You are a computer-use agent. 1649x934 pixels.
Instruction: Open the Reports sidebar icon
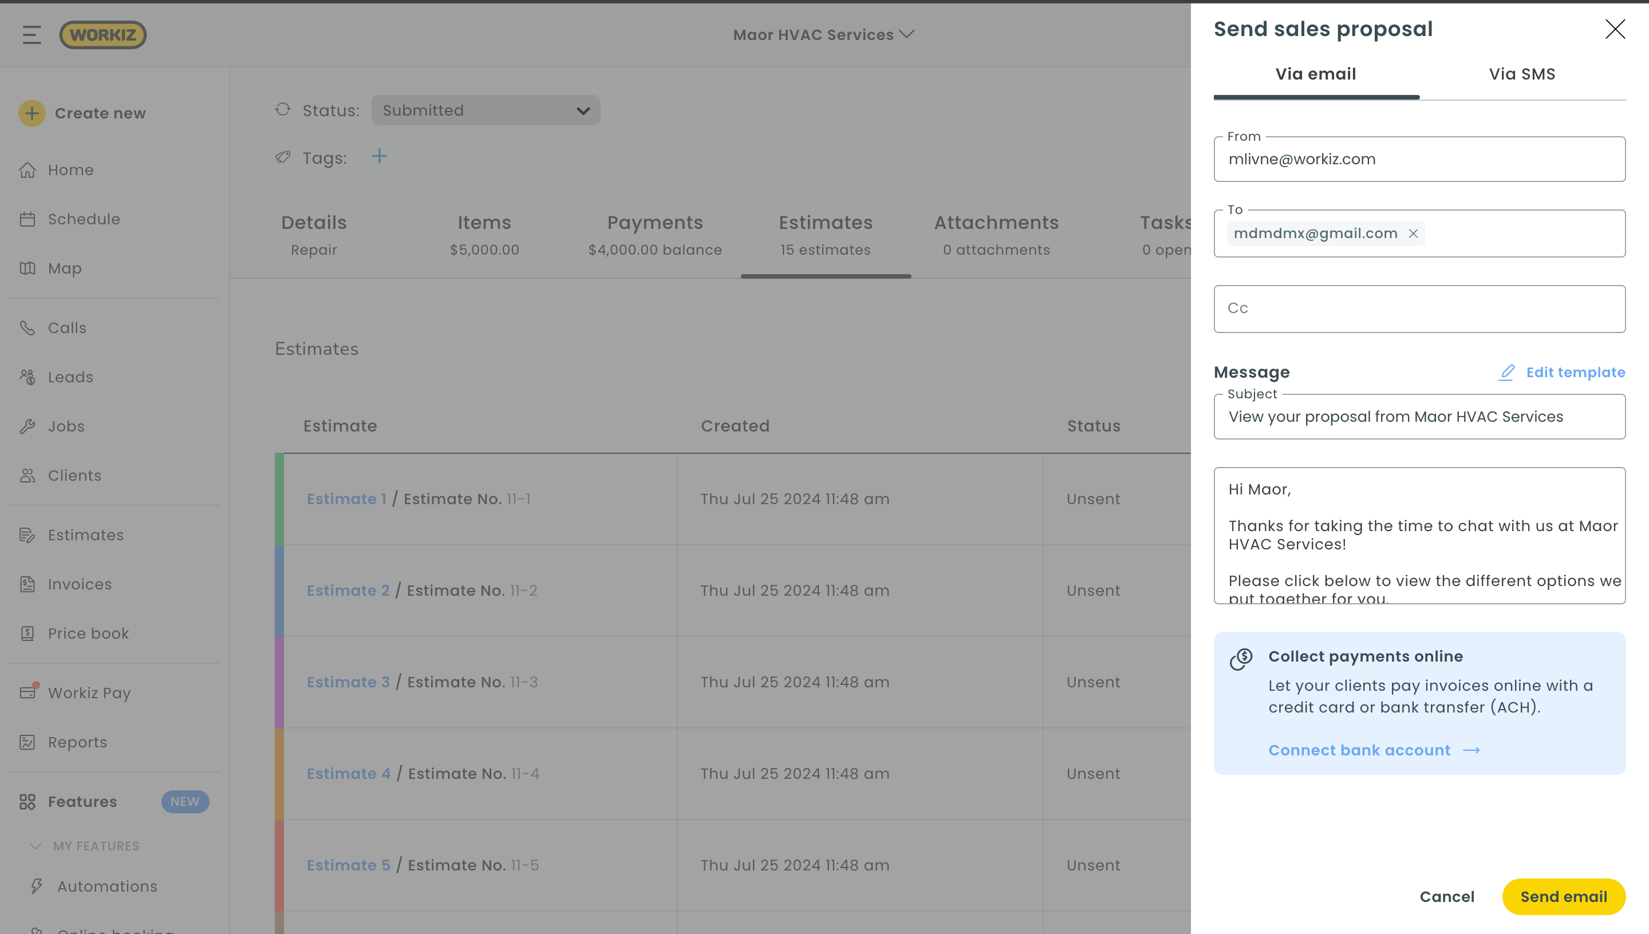pyautogui.click(x=27, y=742)
